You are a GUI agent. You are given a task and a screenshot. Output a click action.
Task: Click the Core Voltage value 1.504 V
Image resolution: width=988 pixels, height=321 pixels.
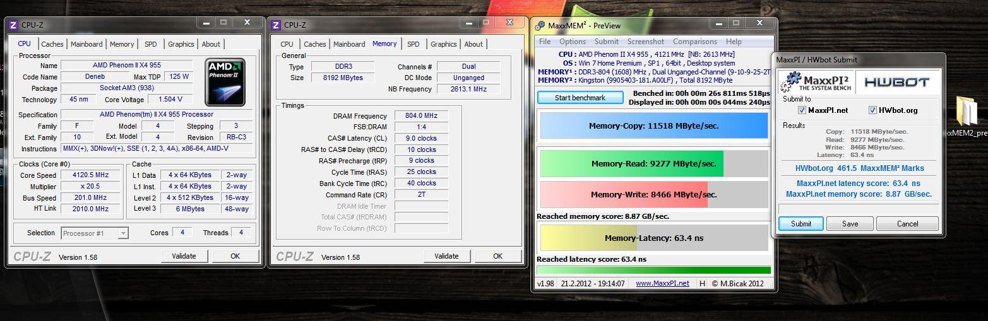170,99
